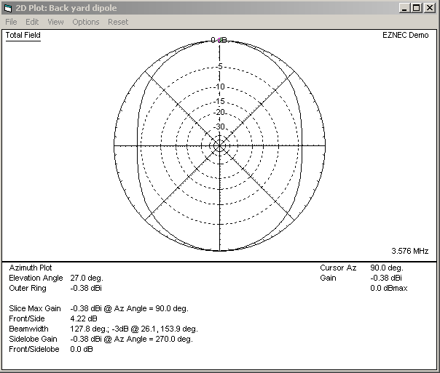Select the Total Field trace label
This screenshot has height=373, width=440.
pos(23,35)
